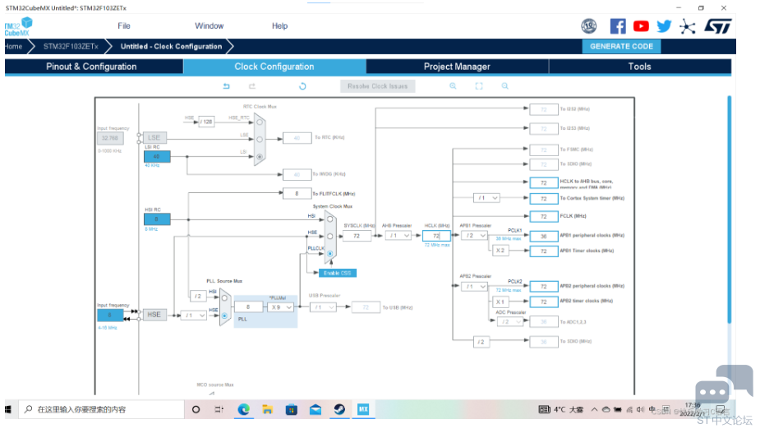This screenshot has width=760, height=433.
Task: Open the Window menu
Action: point(209,25)
